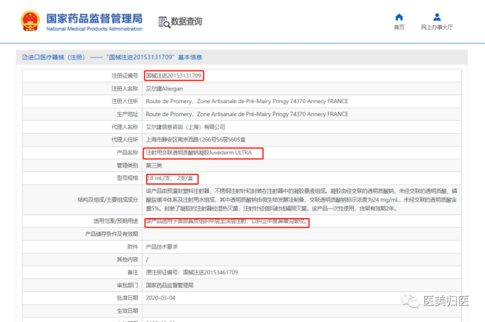The image size is (485, 322).
Task: Click the document icon before 进口医疗器械
Action: pos(25,57)
